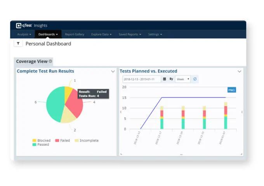Image resolution: width=264 pixels, height=186 pixels.
Task: Click the qTest logo icon
Action: pos(19,26)
